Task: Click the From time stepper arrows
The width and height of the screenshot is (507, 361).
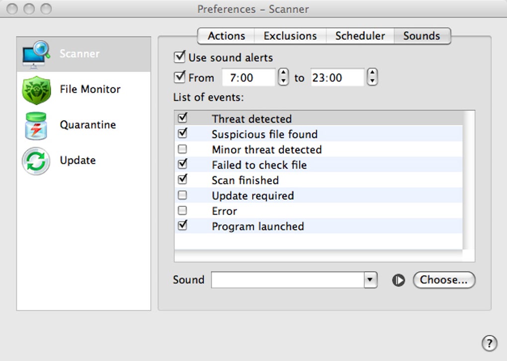Action: pyautogui.click(x=283, y=77)
